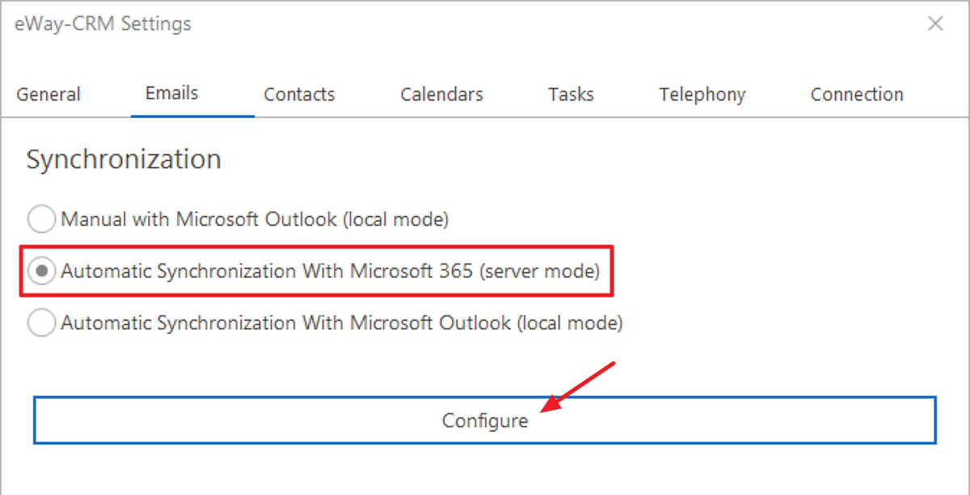This screenshot has height=495, width=970.
Task: Close the eWay-CRM Settings window
Action: 935,23
